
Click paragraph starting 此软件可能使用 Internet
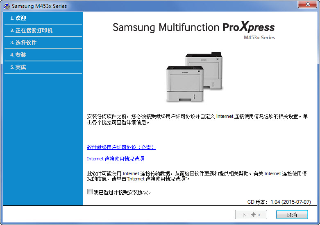point(197,176)
